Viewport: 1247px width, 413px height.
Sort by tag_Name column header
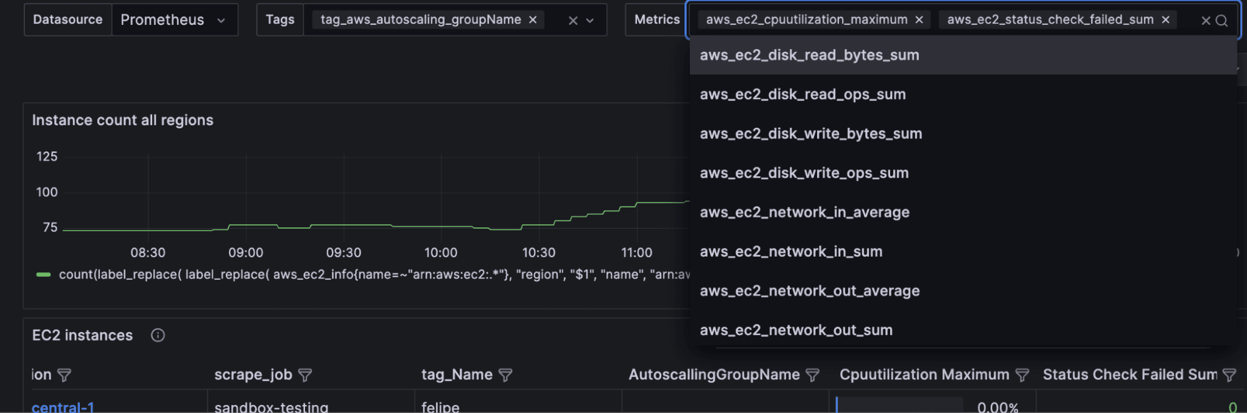pos(457,374)
